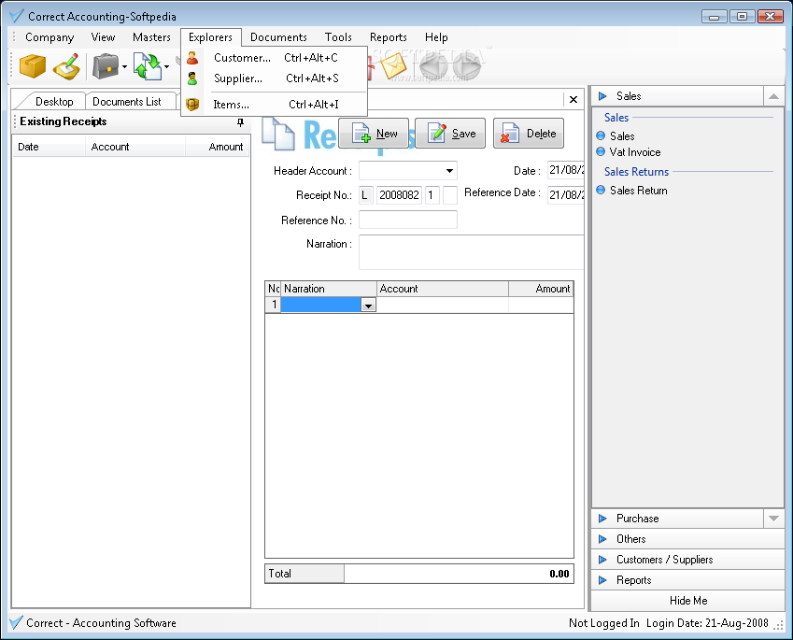Click the New receipt button
This screenshot has height=640, width=793.
tap(374, 134)
